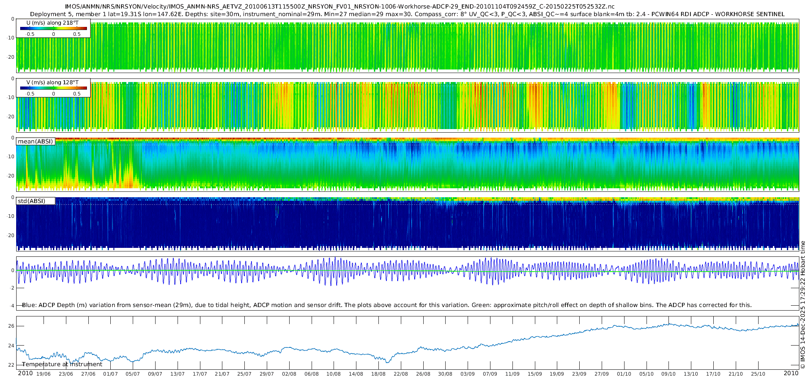
Task: Select the 19/06 date tick label
Action: [x=43, y=374]
